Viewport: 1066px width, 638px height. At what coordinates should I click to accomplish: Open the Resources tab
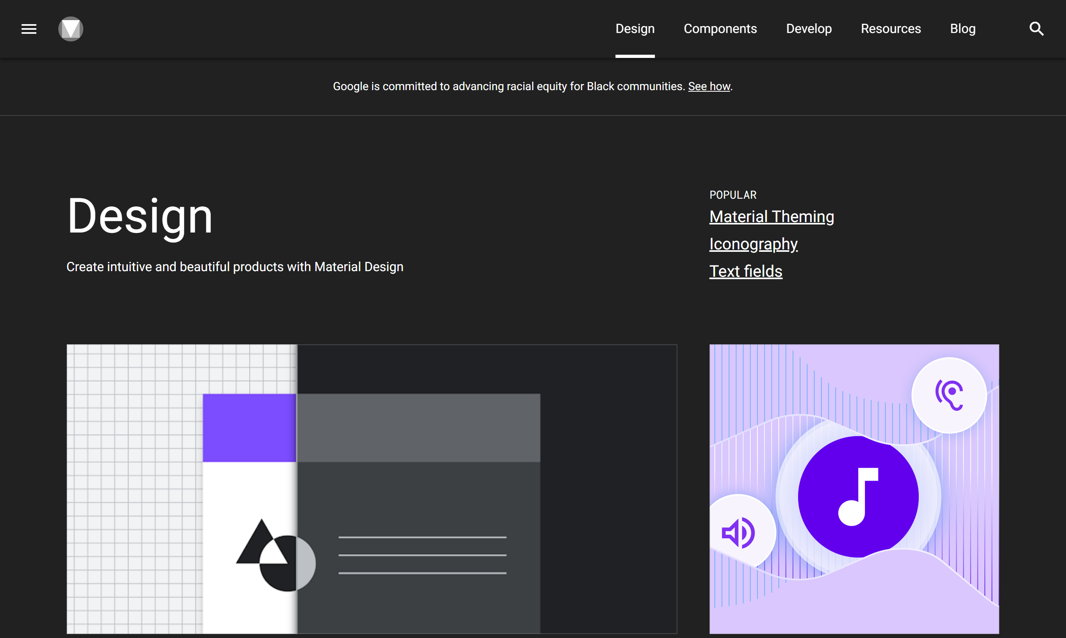click(x=891, y=29)
